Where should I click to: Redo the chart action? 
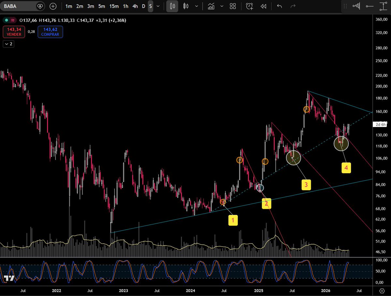pos(293,6)
